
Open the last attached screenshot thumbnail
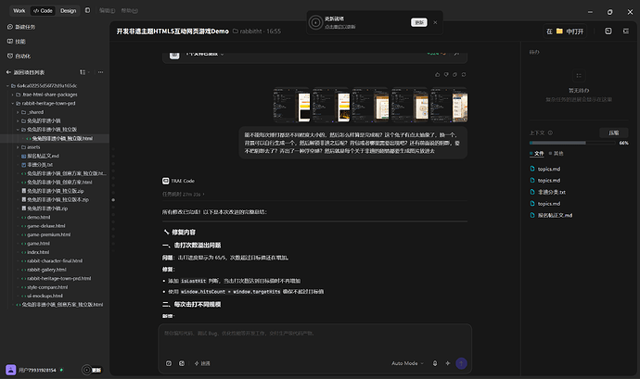coord(449,105)
